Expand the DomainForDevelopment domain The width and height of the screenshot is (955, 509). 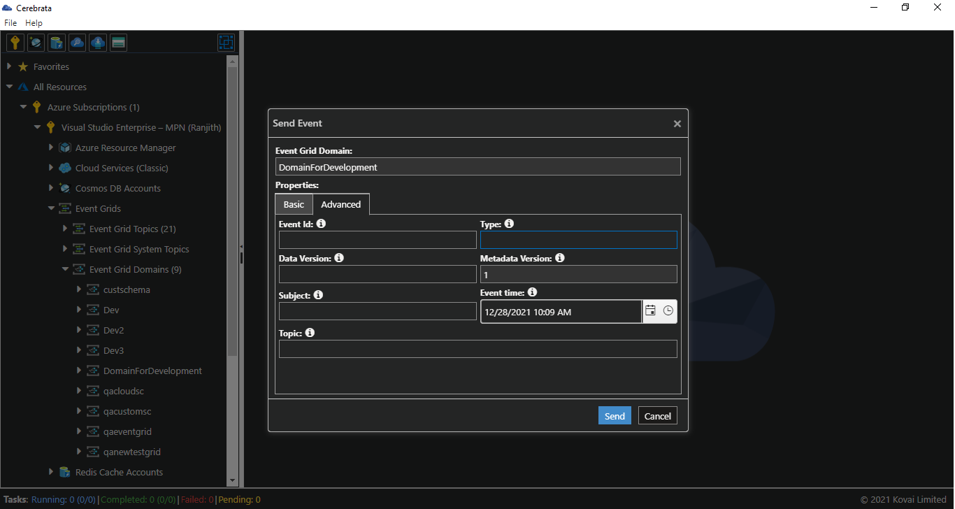pos(79,371)
